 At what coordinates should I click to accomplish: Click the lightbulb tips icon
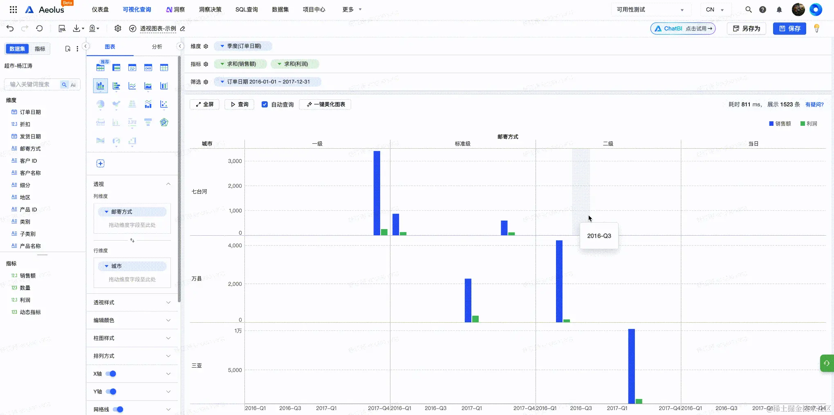817,28
